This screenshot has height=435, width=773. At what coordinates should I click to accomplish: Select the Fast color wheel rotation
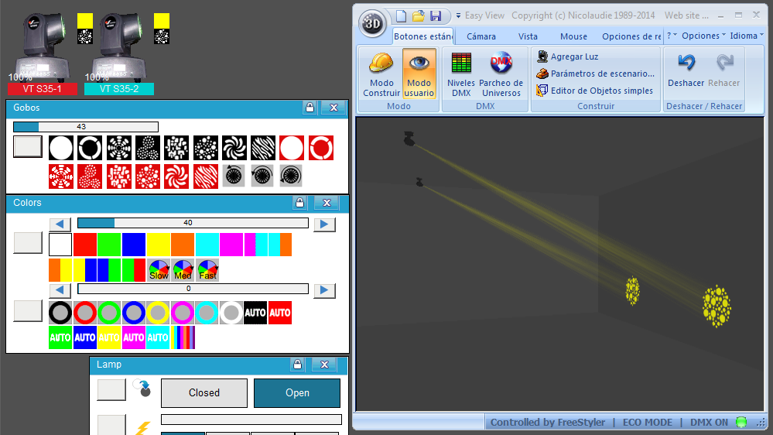pos(207,270)
